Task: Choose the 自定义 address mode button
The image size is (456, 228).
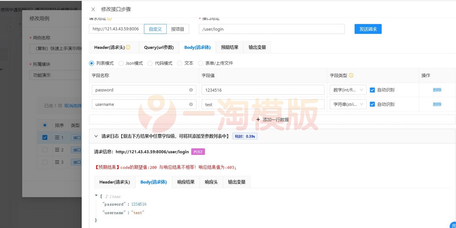Action: point(155,29)
